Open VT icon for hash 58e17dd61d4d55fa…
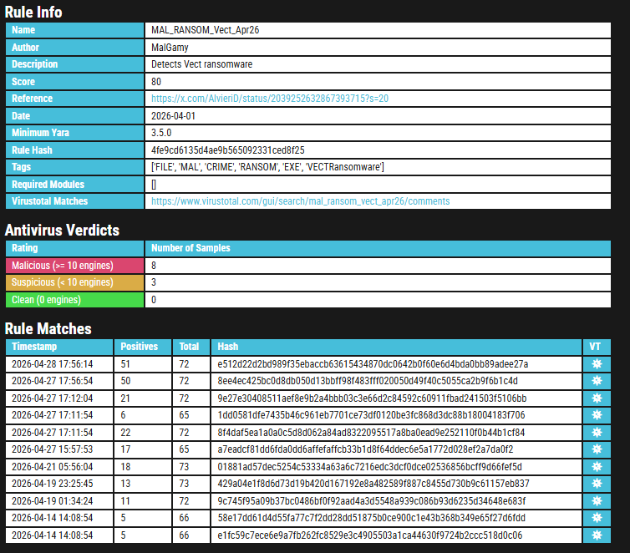Viewport: 630px width, 553px height. pos(597,518)
